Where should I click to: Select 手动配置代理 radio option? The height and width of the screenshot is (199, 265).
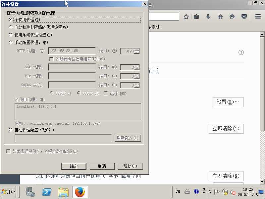(11, 42)
